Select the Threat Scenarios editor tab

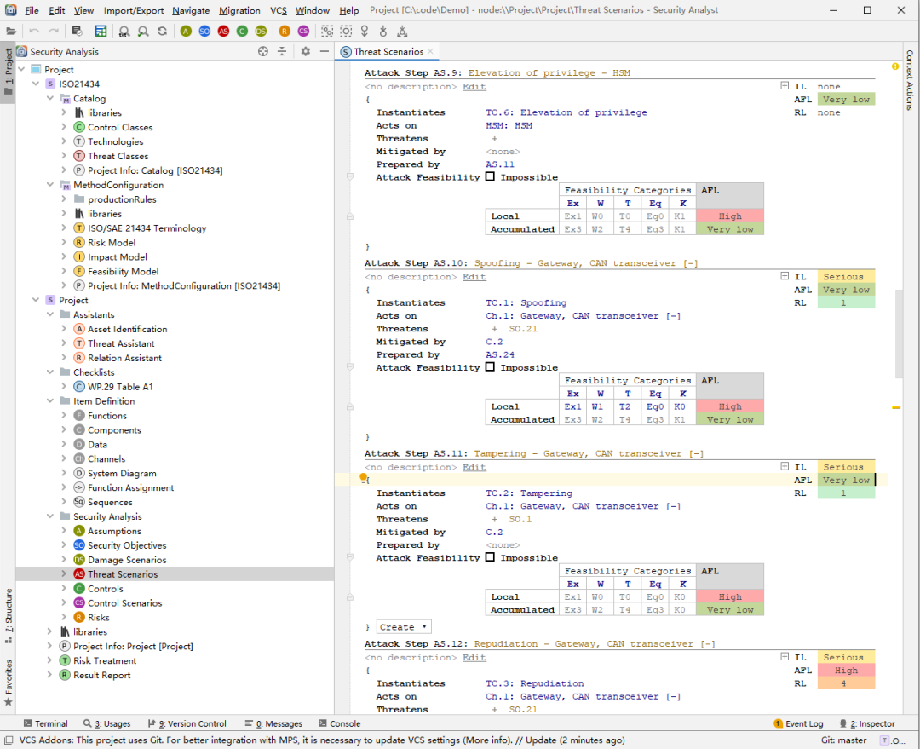click(388, 52)
